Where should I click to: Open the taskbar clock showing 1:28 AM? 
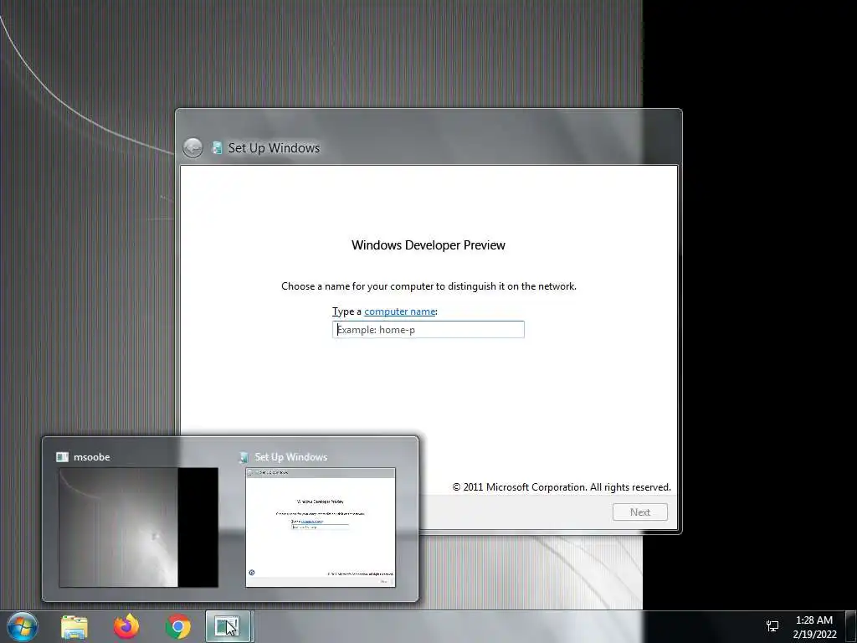(x=814, y=626)
